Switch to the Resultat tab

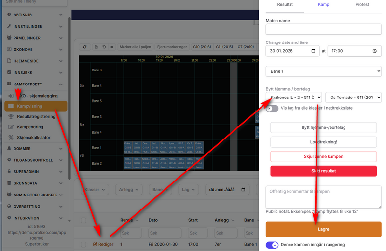point(285,4)
